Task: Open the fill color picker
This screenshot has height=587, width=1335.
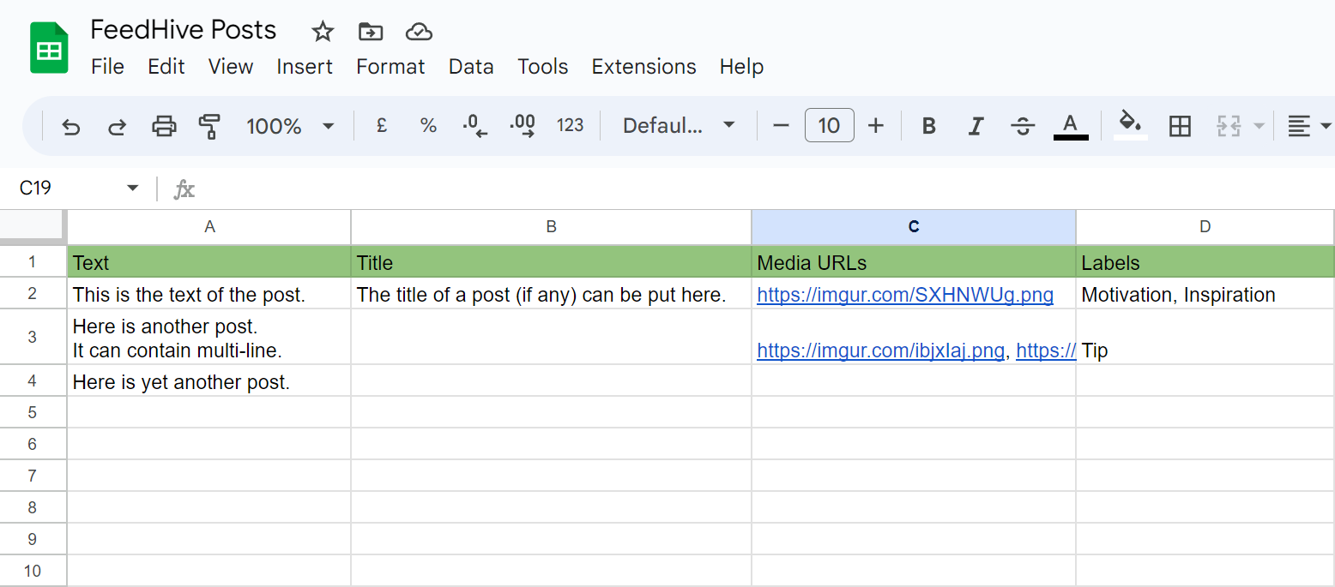Action: point(1130,125)
